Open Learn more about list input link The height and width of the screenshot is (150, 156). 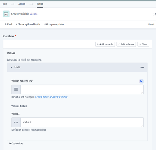point(51,97)
